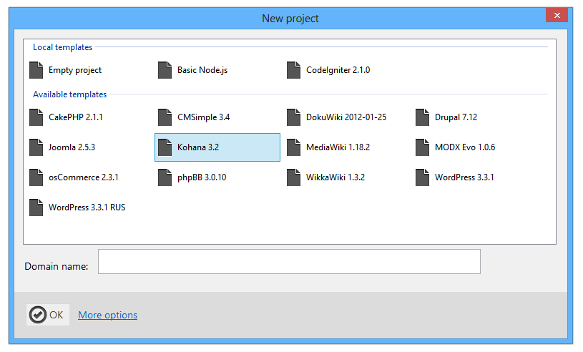The height and width of the screenshot is (352, 583).
Task: Pick the 'osCommerce 2.3.1' label
Action: click(x=83, y=177)
